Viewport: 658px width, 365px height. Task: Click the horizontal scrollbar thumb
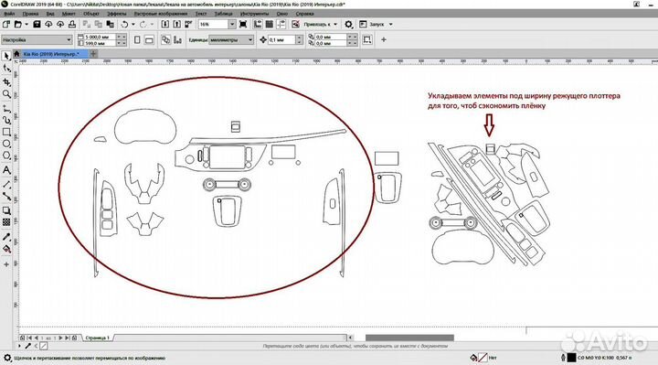pos(409,338)
